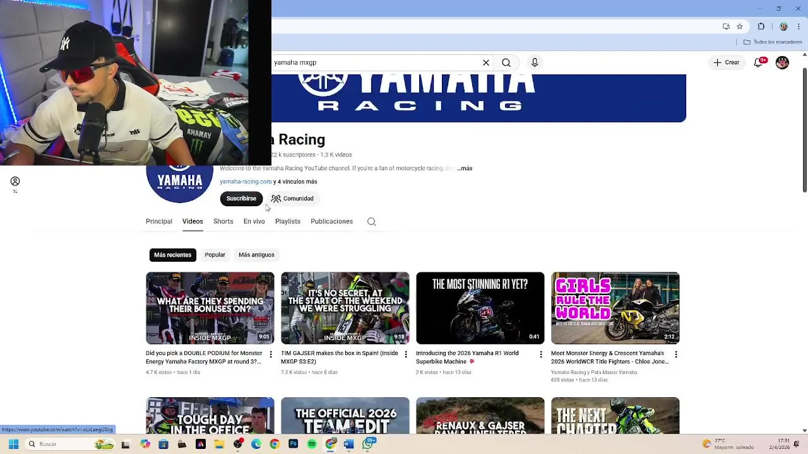Screen dimensions: 808x454
Task: Open the 'Crear' menu
Action: tap(727, 62)
